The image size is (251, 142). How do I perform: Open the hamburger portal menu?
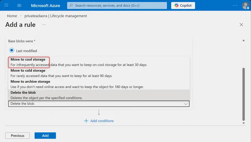pos(19,5)
